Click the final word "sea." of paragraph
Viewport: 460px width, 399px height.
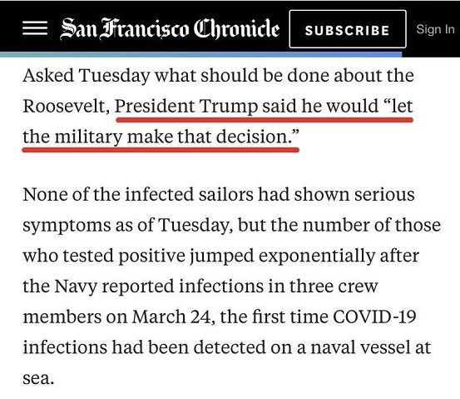(38, 378)
